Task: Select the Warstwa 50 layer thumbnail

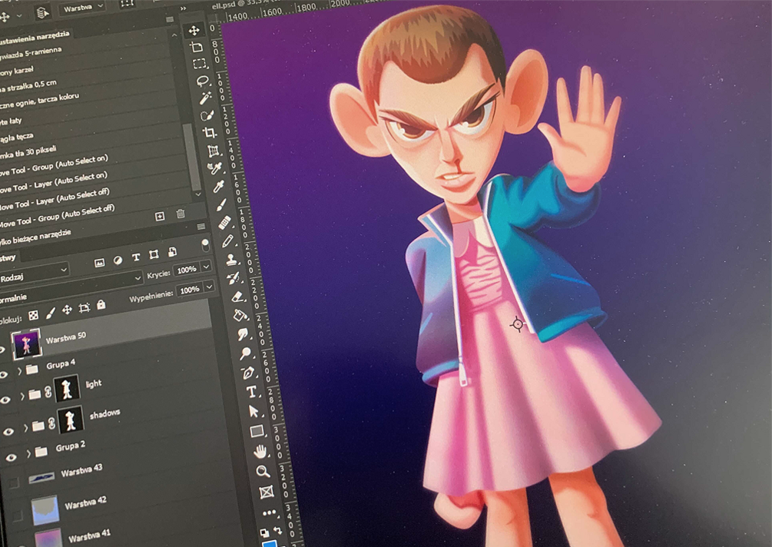Action: point(26,344)
